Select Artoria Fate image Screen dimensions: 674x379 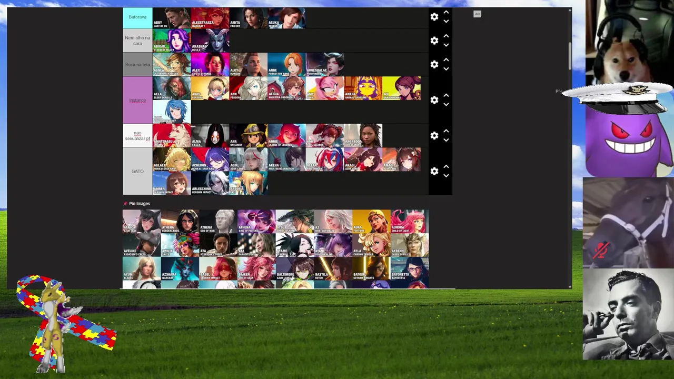tap(249, 183)
